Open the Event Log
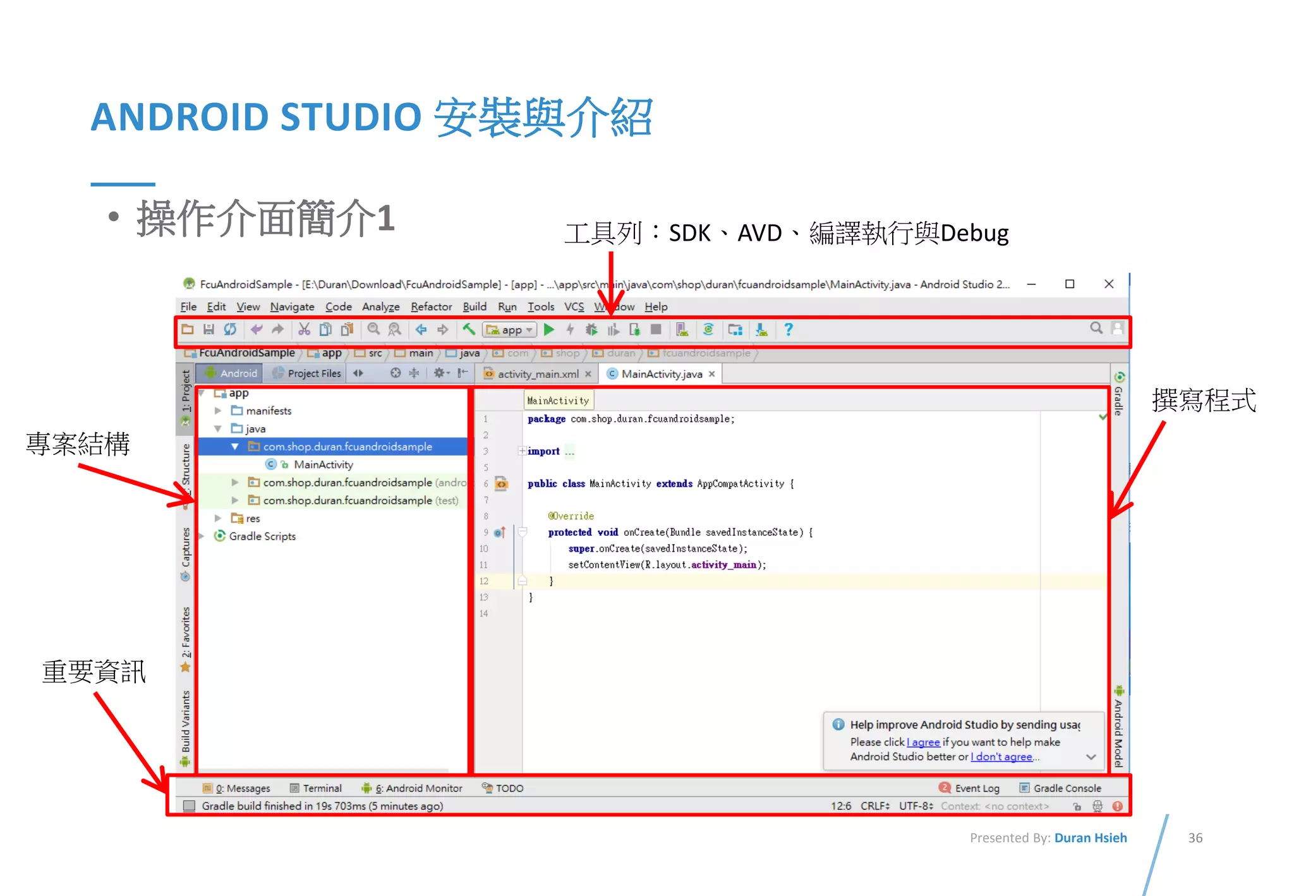Screen dimensions: 1294x896 pyautogui.click(x=969, y=788)
